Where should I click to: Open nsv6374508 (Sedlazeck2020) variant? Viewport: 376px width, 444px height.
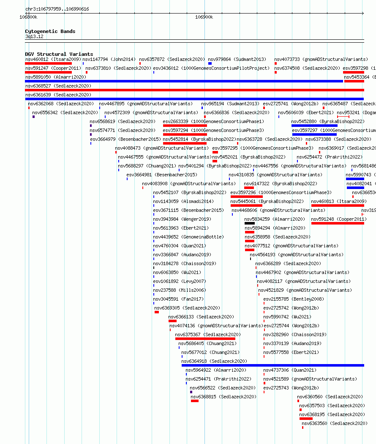click(307, 68)
